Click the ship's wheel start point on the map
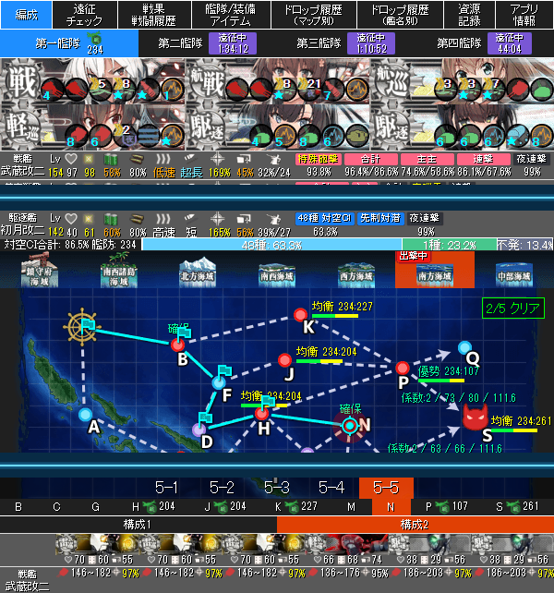Image resolution: width=554 pixels, height=593 pixels. (82, 327)
